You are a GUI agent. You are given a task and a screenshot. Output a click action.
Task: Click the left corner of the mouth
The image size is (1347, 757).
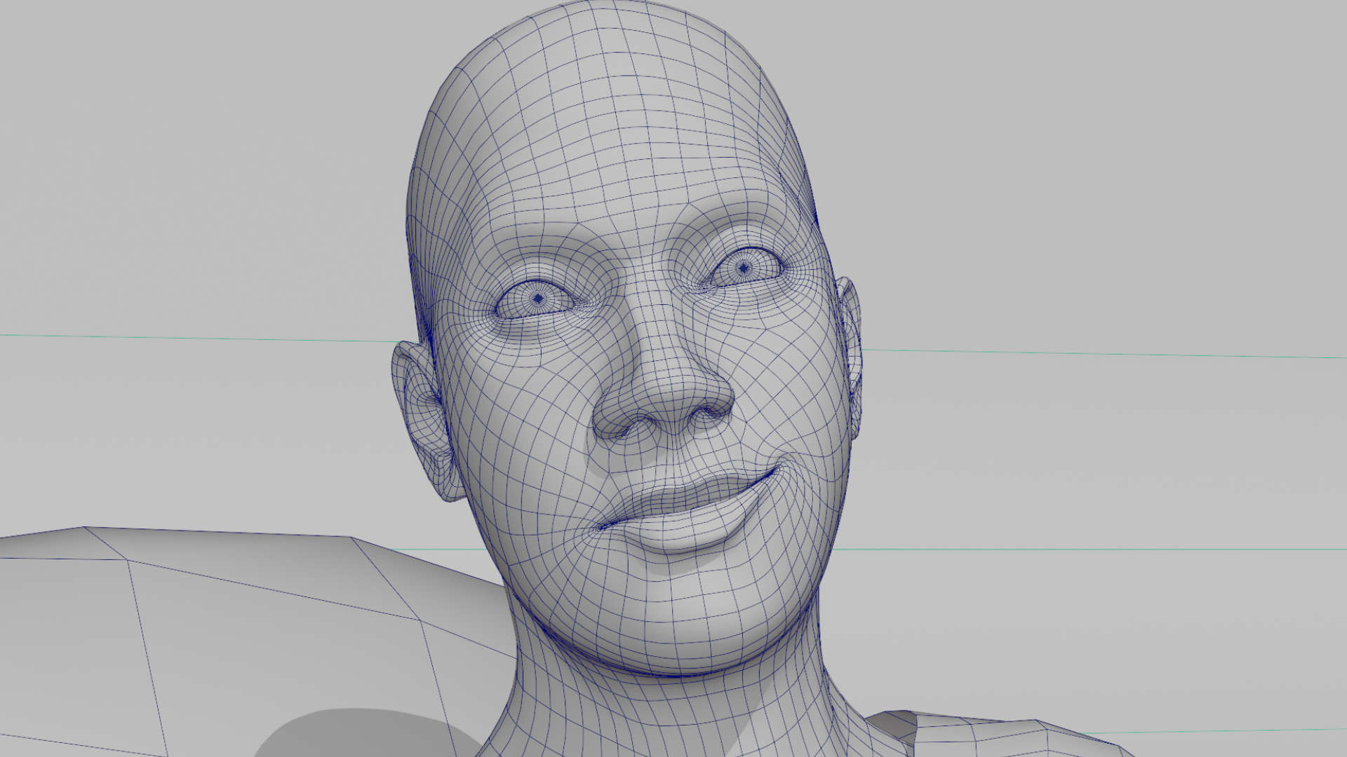(x=601, y=526)
